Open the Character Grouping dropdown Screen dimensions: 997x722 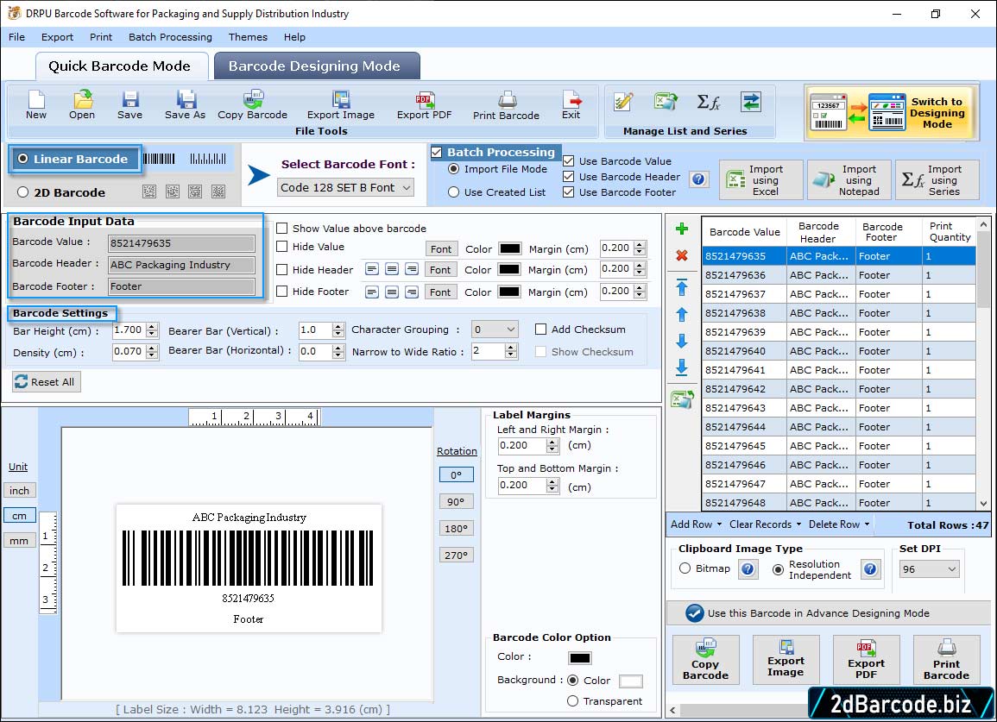point(495,330)
